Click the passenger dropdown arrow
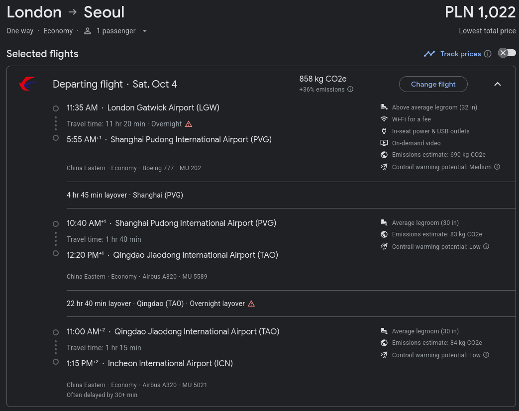Screen dimensions: 519x411 (x=145, y=31)
